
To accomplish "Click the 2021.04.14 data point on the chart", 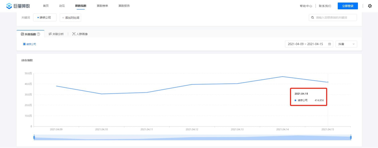I will (282, 77).
